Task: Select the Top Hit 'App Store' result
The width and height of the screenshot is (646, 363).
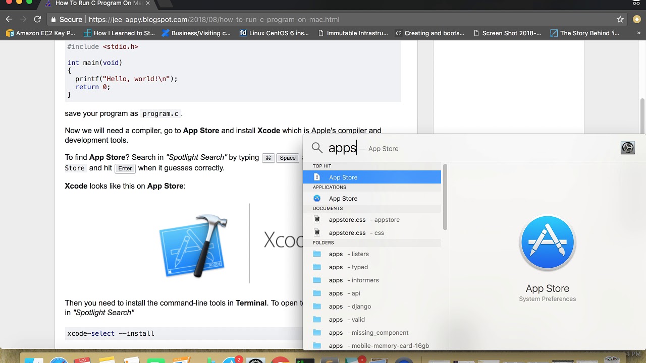Action: 372,177
